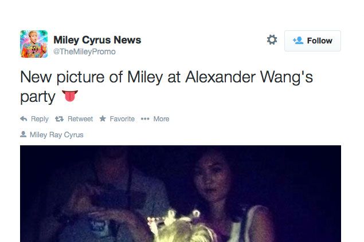Screen dimensions: 364x242
Task: Click the word party in tweet
Action: 38,97
